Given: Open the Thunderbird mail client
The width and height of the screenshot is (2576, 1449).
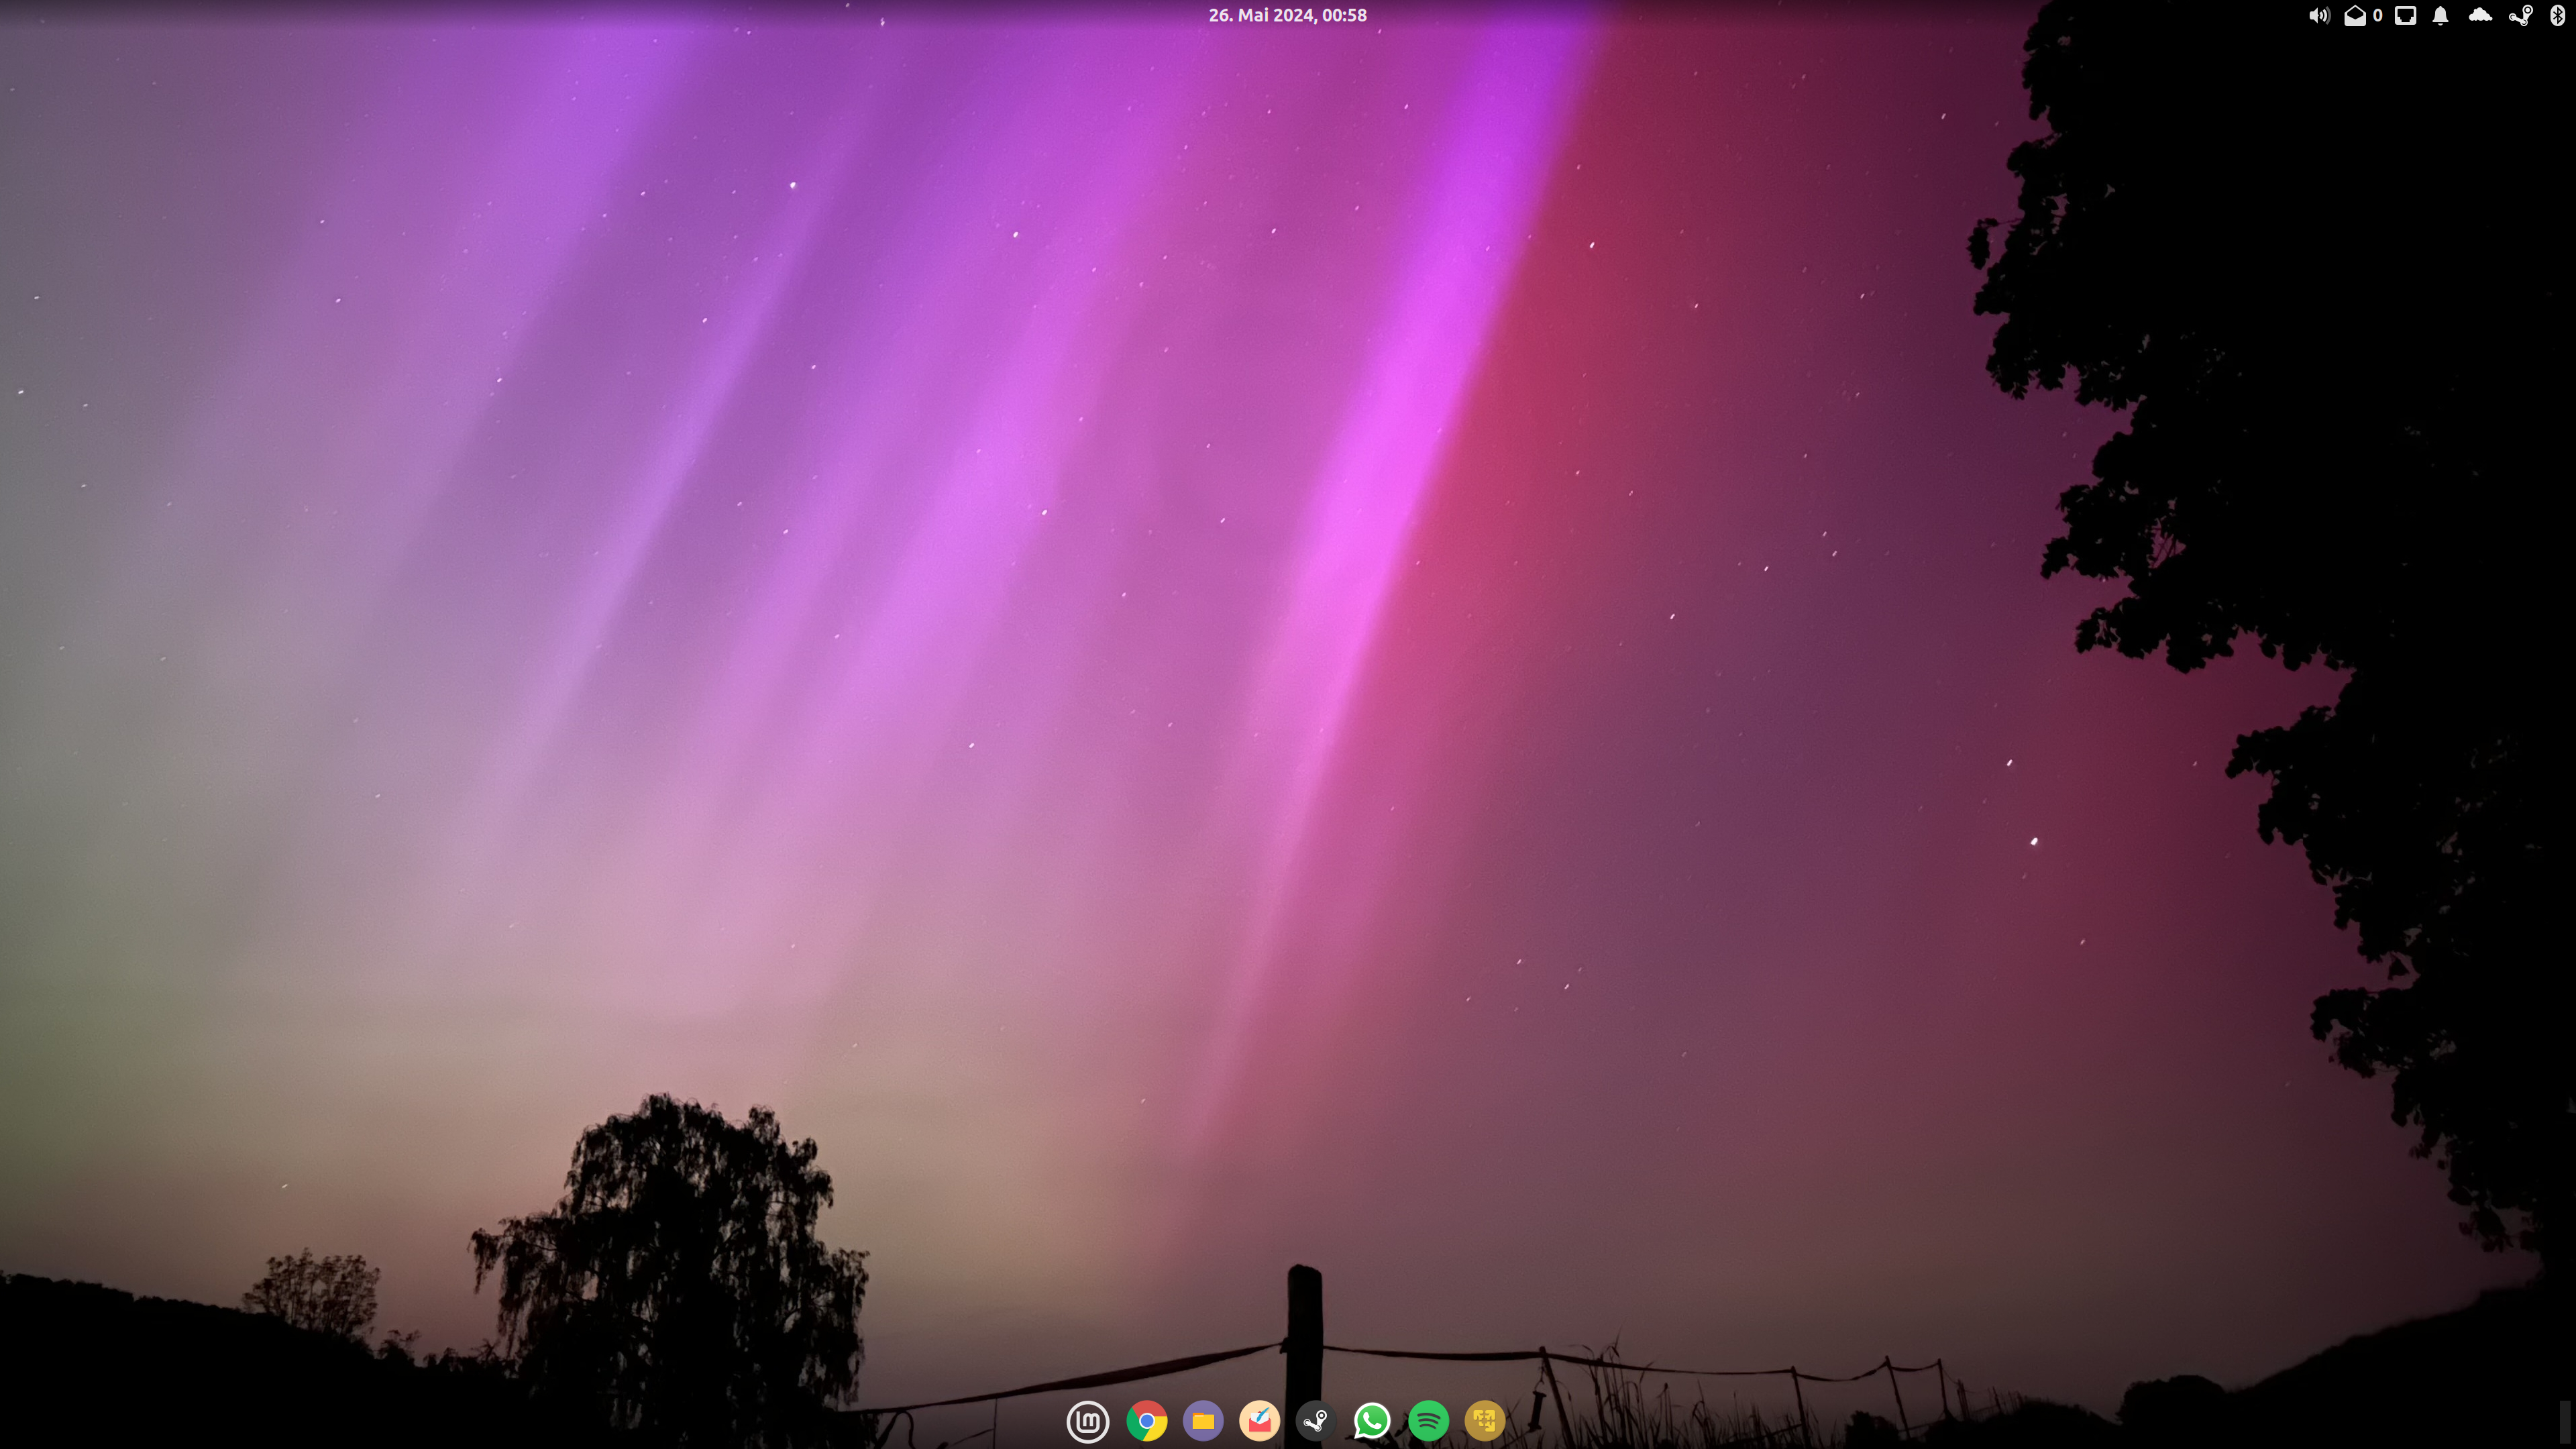Looking at the screenshot, I should tap(1260, 1421).
